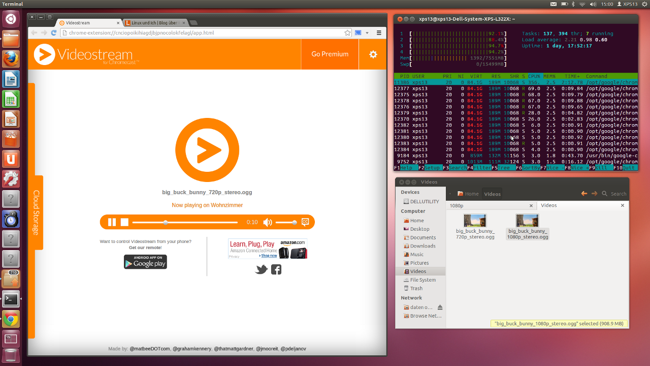Go back in the Files window
Image resolution: width=650 pixels, height=366 pixels.
tap(584, 194)
